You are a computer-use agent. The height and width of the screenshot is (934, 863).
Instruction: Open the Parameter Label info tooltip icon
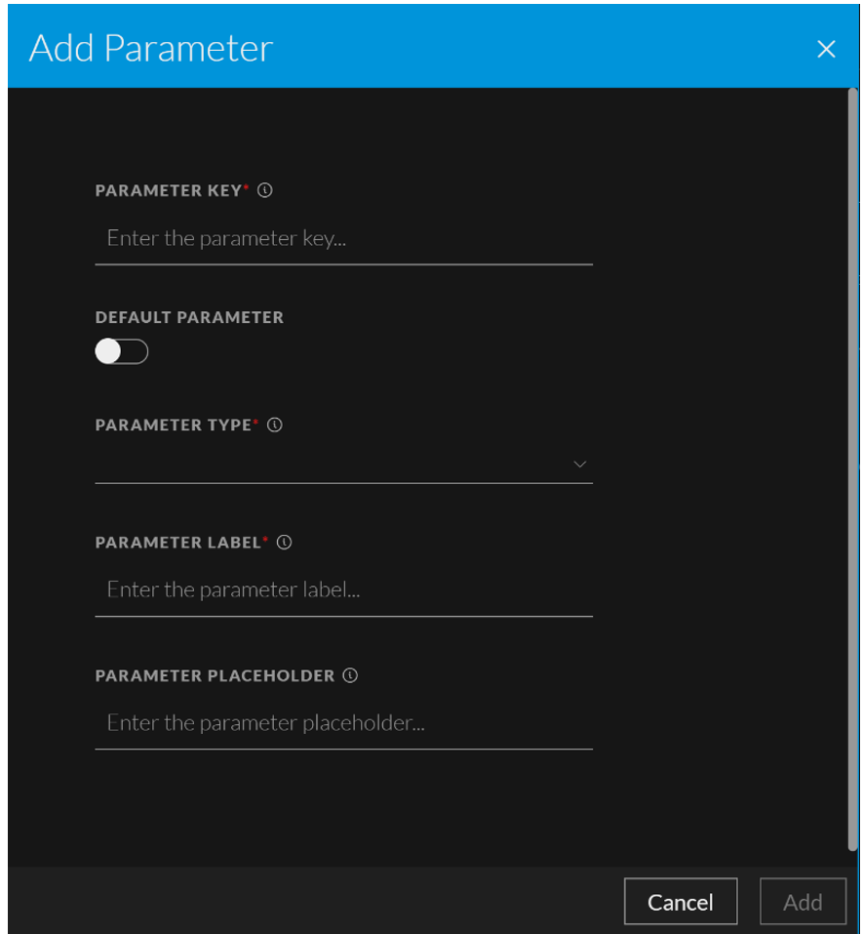(285, 543)
